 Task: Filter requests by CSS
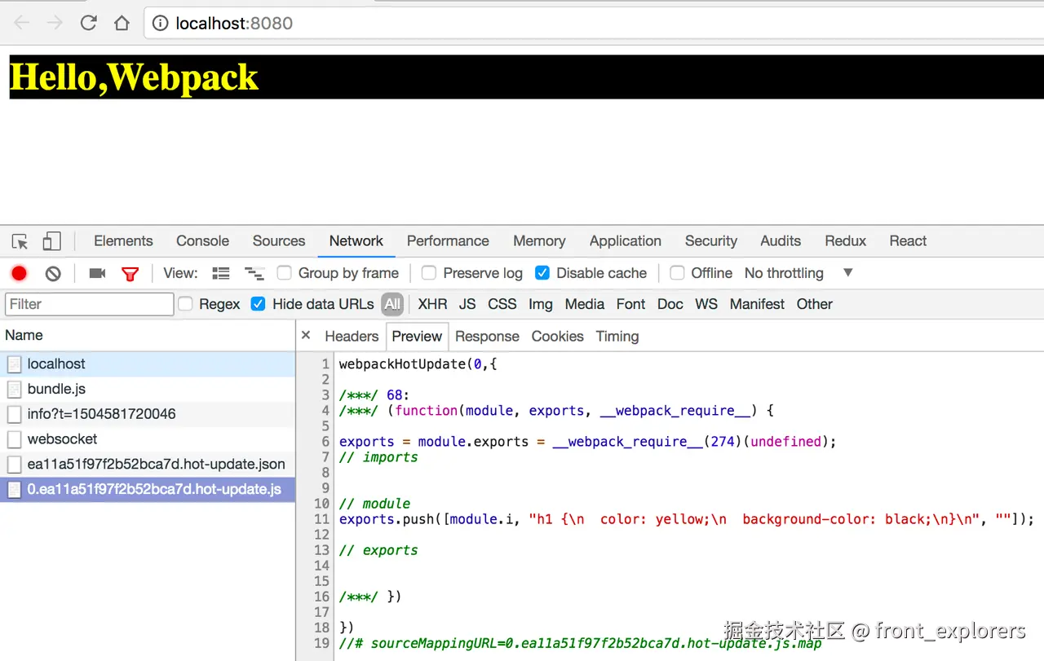click(502, 304)
